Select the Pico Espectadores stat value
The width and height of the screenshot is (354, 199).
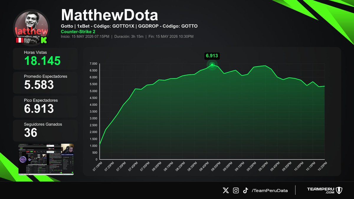39,109
